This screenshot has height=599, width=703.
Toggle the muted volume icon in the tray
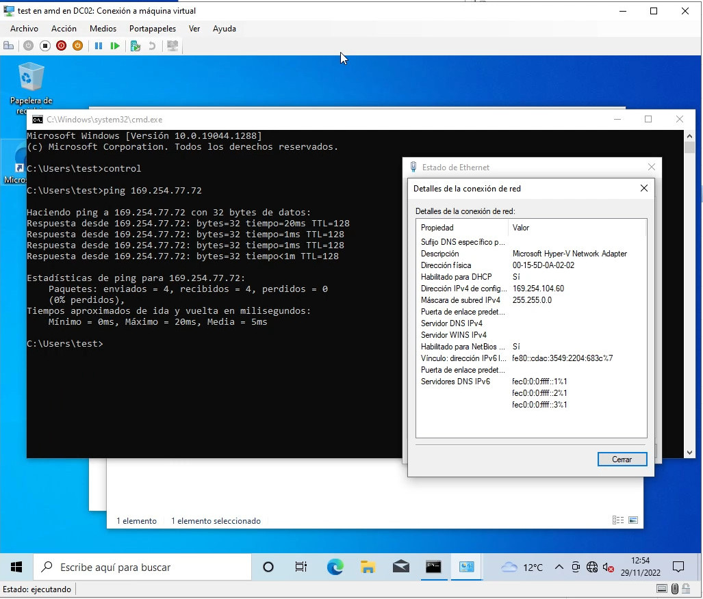tap(609, 567)
